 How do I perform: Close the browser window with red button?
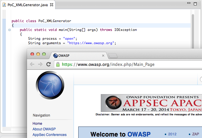tap(32, 54)
